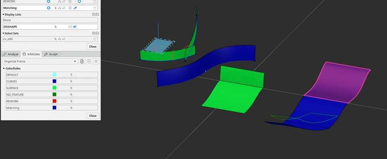
Task: Switch to the Sculpt tab
Action: pos(51,54)
